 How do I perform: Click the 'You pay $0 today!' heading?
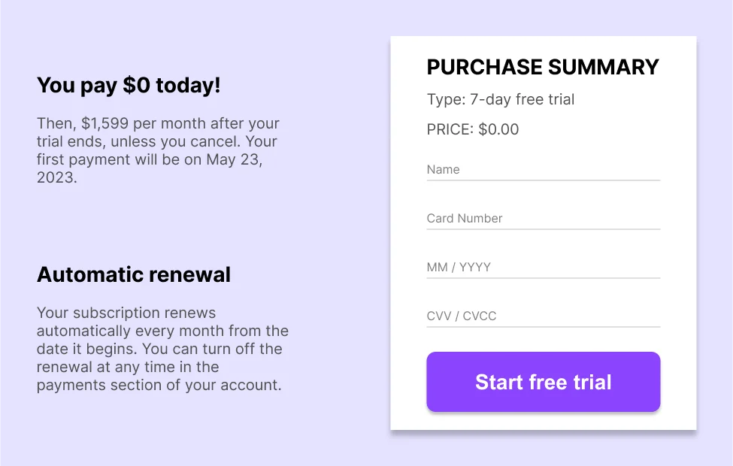coord(129,86)
